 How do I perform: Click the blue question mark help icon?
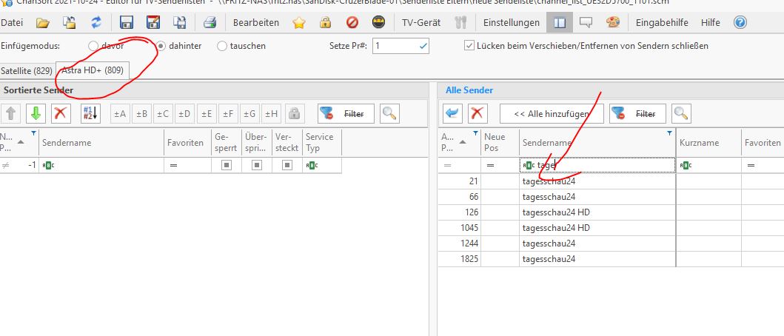click(740, 22)
